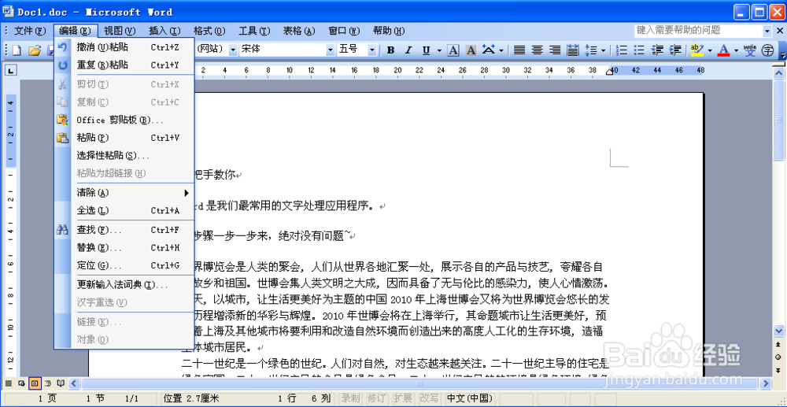Click the ruler tab selector L icon
The image size is (787, 407).
pos(11,70)
